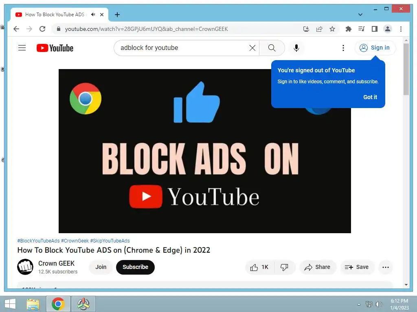Click the lock icon in address bar
This screenshot has width=417, height=312.
tap(59, 29)
